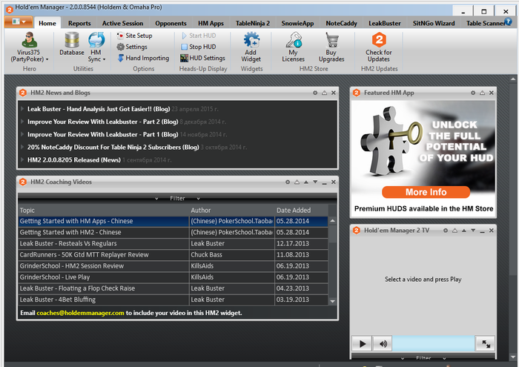Open My Licenses
Screen dimensions: 519x367
293,47
